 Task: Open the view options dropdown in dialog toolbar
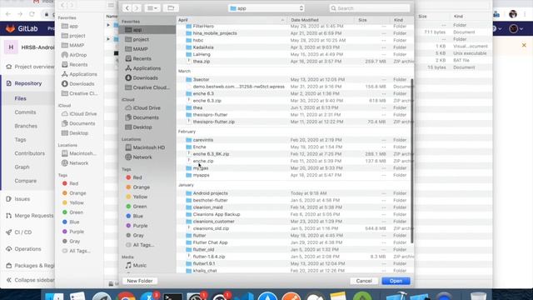[152, 8]
